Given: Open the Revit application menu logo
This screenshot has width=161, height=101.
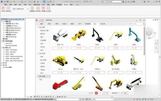Looking at the screenshot, I should [2, 2].
